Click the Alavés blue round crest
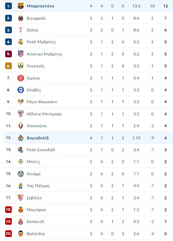The height and width of the screenshot is (241, 173). coord(21,90)
